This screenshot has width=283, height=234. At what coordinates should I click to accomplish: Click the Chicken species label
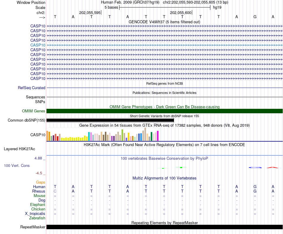click(38, 209)
